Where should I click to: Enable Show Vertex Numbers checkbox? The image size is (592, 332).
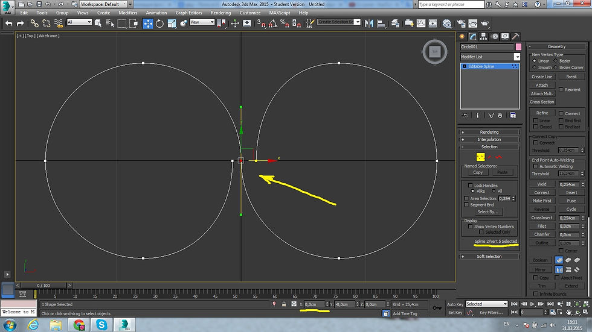[x=470, y=227]
